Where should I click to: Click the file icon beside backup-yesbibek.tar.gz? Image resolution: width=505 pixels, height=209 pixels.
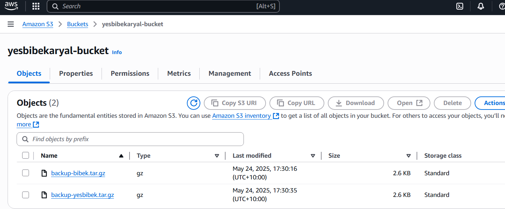coord(44,195)
